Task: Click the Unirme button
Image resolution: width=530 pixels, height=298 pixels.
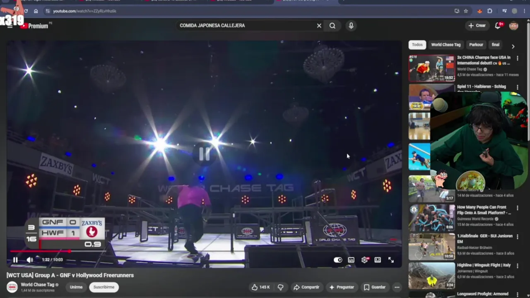Action: 76,287
